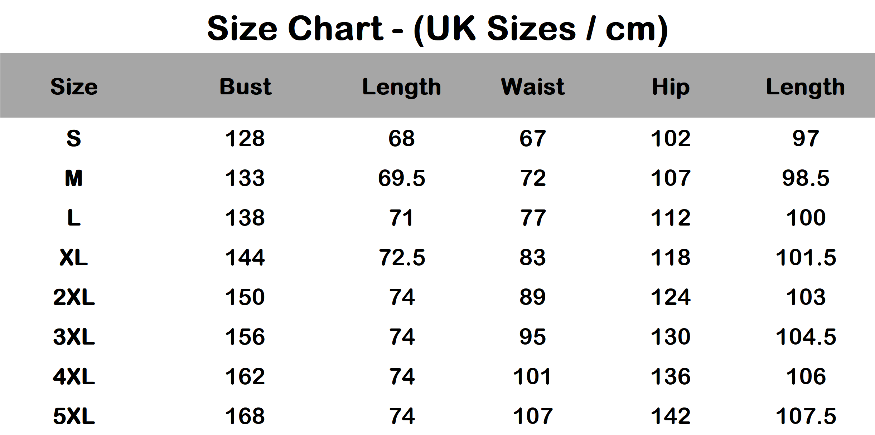The height and width of the screenshot is (435, 875).
Task: Click the 107.5 length value for 5XL
Action: tap(806, 416)
